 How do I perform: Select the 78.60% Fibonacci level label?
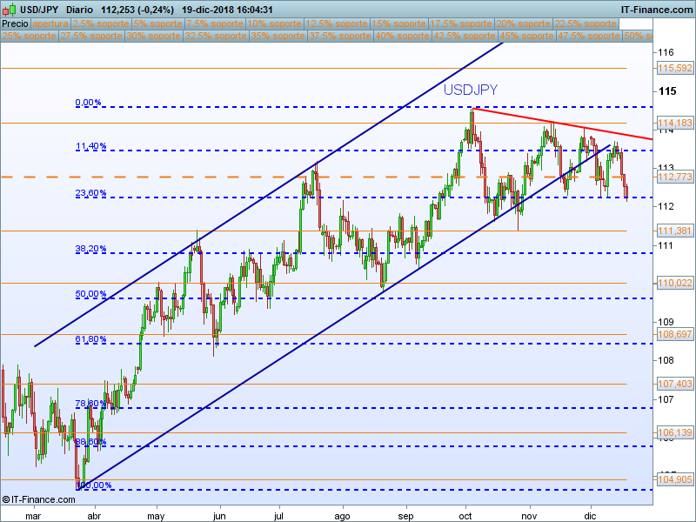click(x=91, y=404)
